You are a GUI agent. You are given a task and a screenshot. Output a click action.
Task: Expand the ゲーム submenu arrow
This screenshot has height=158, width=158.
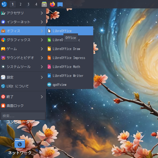42,49
